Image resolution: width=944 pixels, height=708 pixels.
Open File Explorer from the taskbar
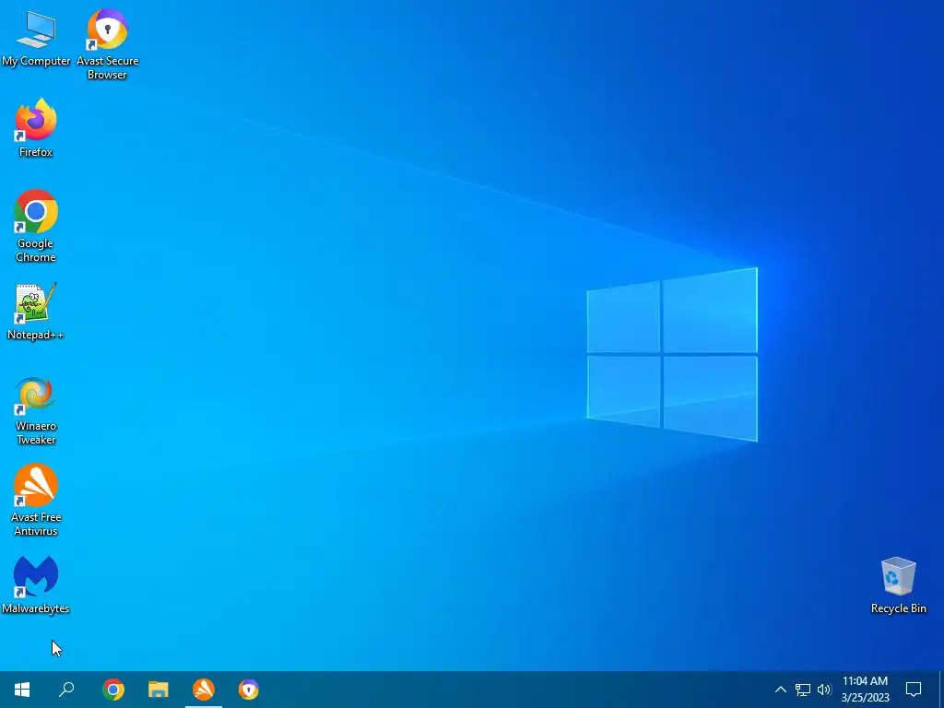[159, 690]
